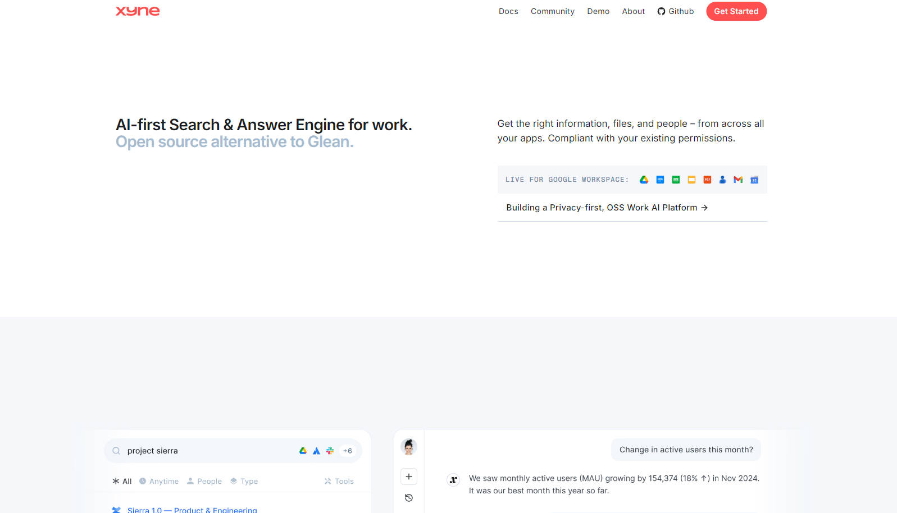Open the Github link in navbar

pyautogui.click(x=676, y=11)
